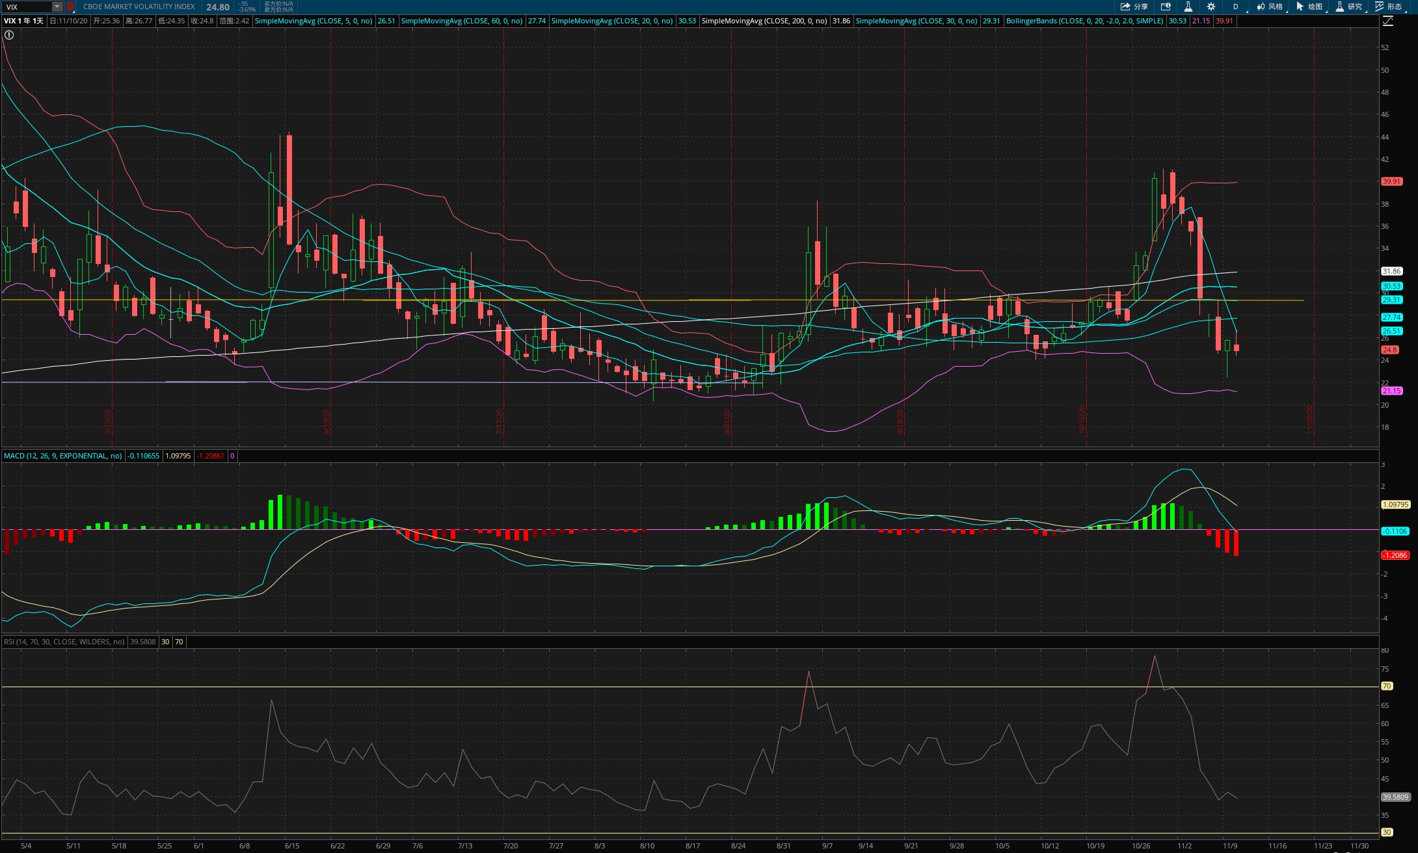The width and height of the screenshot is (1418, 853).
Task: Click the 24.8 last price bubble
Action: (x=1390, y=350)
